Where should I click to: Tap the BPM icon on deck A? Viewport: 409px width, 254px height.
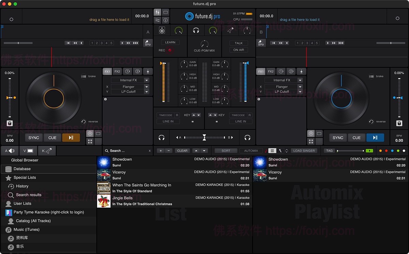pos(147,43)
